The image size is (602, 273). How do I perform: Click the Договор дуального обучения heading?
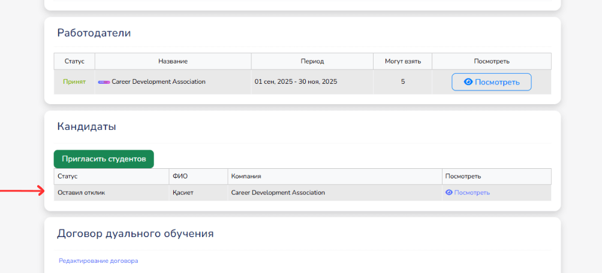pos(135,233)
